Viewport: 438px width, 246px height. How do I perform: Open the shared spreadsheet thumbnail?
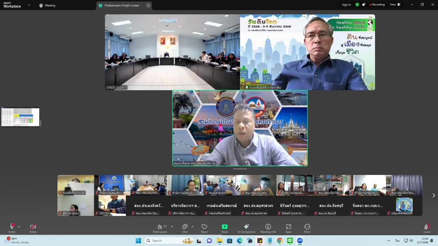(x=21, y=117)
